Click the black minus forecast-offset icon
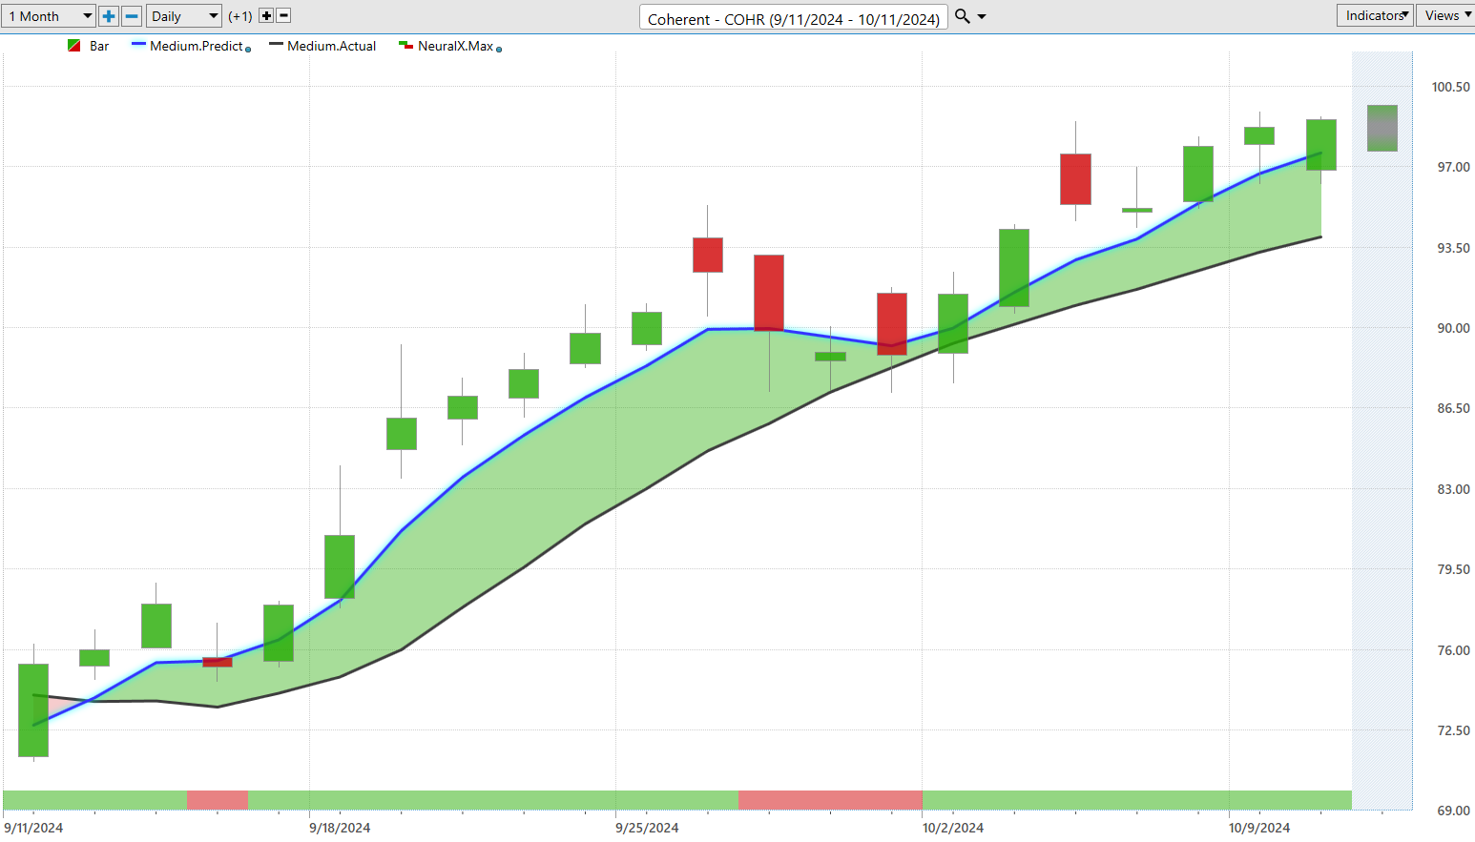This screenshot has width=1475, height=842. [283, 16]
